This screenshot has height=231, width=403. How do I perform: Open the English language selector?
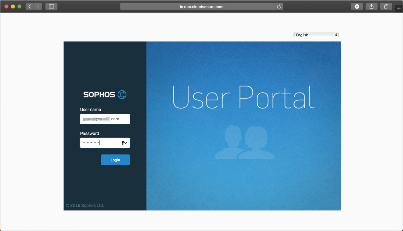(314, 35)
